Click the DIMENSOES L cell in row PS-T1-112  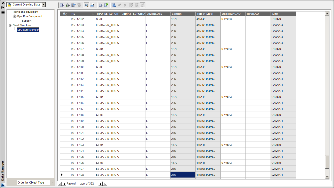pos(158,79)
